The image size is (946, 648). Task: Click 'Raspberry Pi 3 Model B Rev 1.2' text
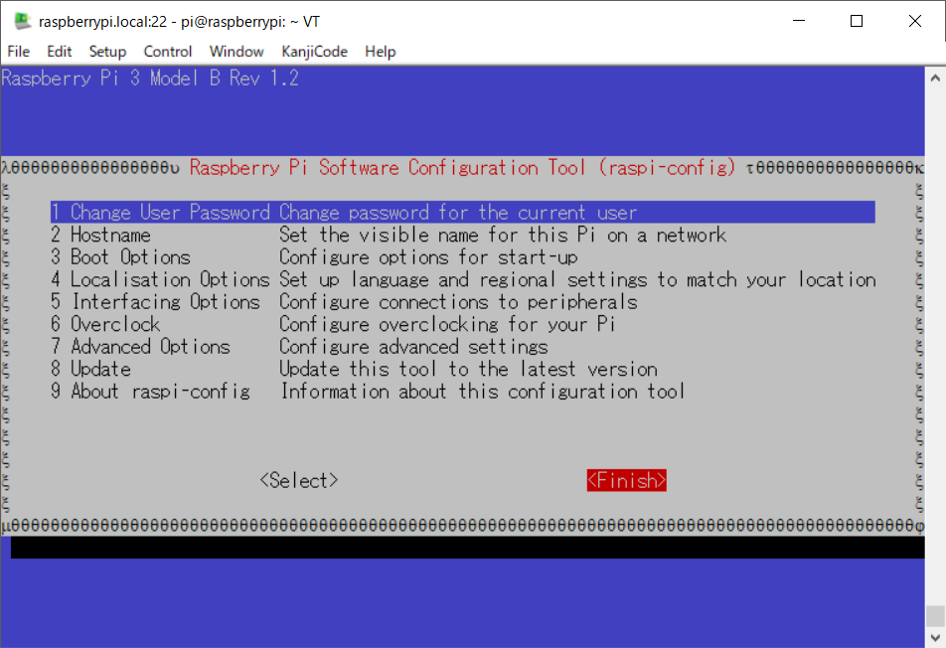coord(150,78)
